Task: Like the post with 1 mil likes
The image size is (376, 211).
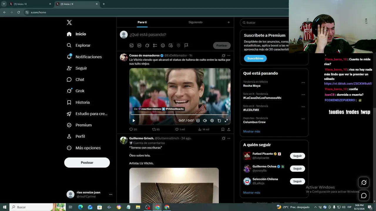Action: pyautogui.click(x=180, y=129)
